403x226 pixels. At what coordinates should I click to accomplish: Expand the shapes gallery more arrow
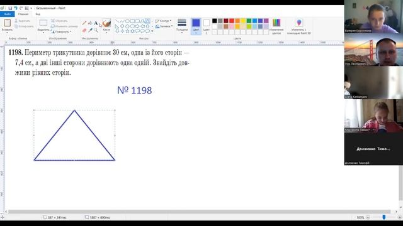152,31
